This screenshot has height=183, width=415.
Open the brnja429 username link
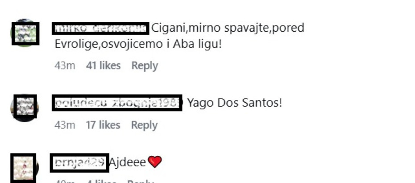point(79,162)
